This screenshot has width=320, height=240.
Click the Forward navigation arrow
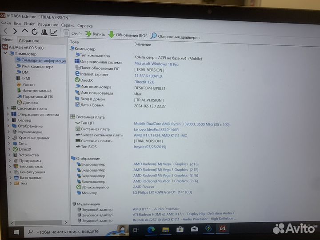(15, 31)
